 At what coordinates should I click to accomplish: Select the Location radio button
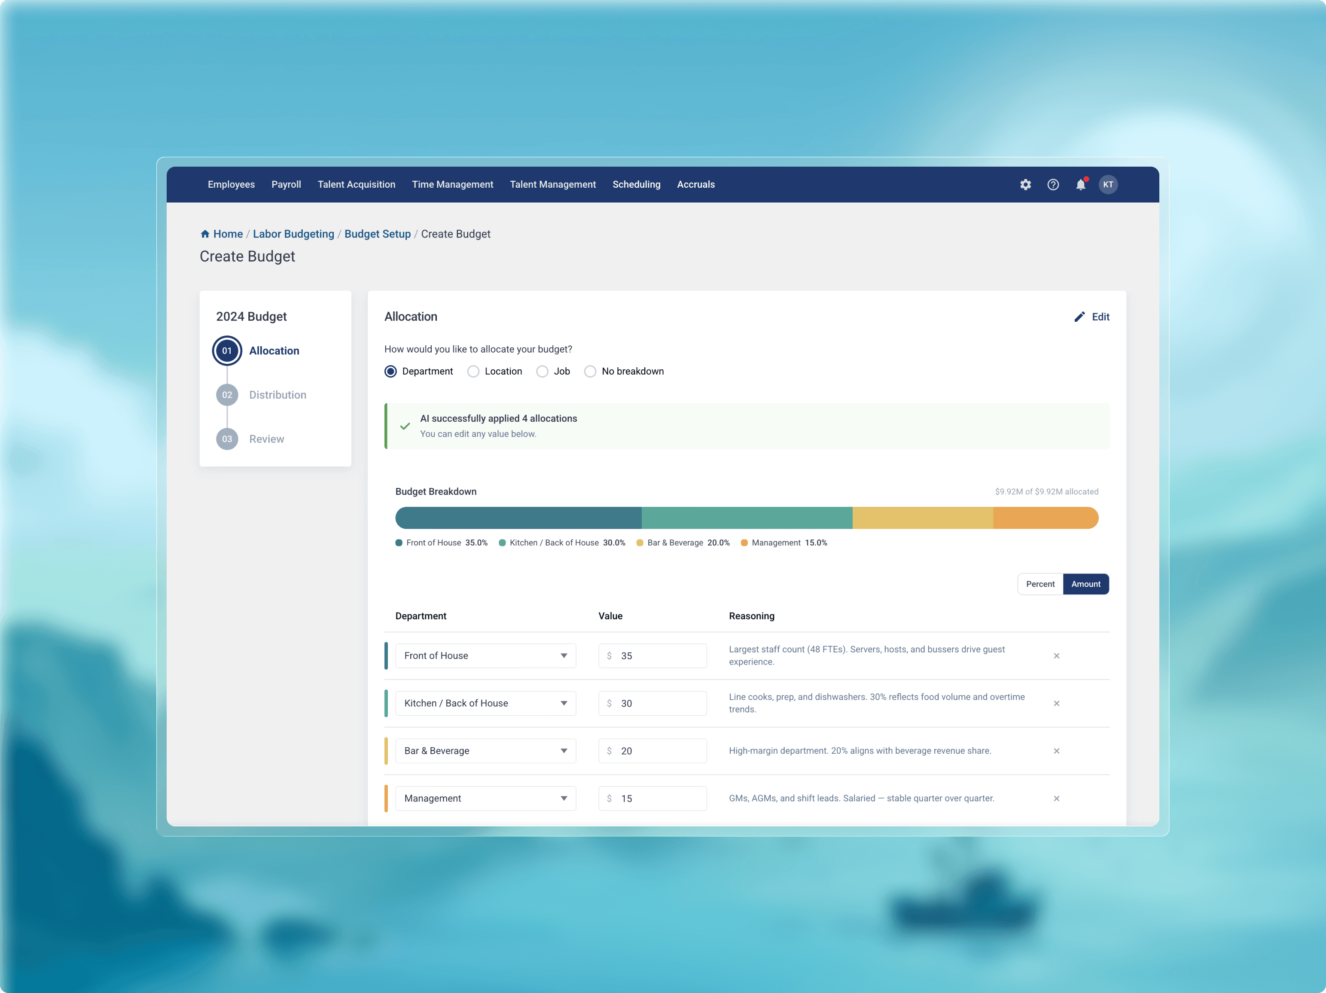(x=473, y=372)
